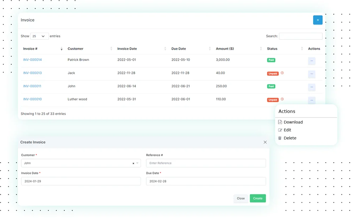355x218 pixels.
Task: Open the Customer dropdown in Create Invoice
Action: tap(137, 163)
